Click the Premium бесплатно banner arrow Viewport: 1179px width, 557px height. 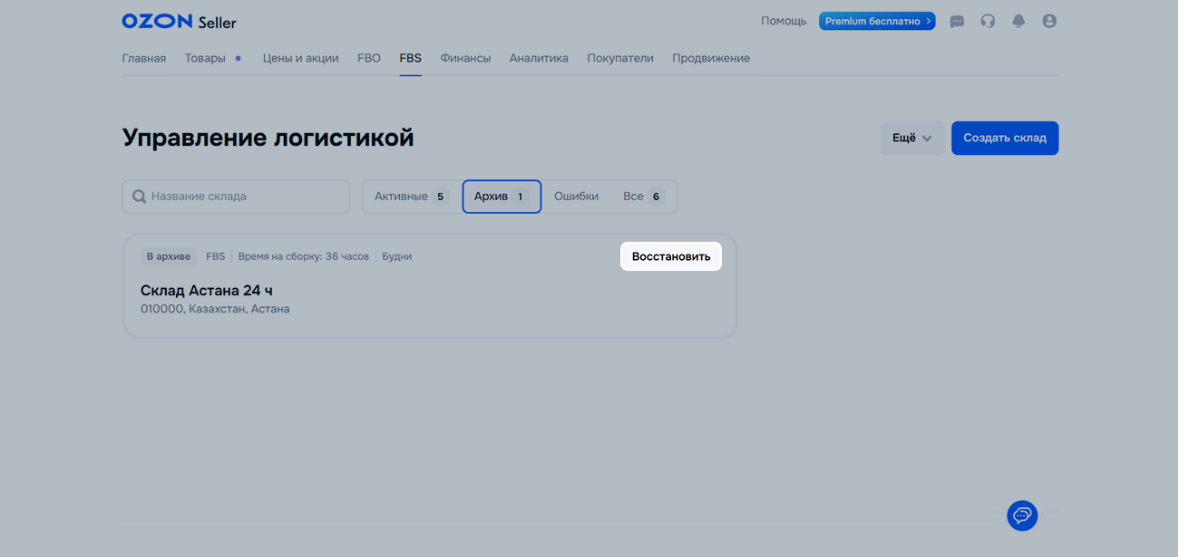point(929,21)
